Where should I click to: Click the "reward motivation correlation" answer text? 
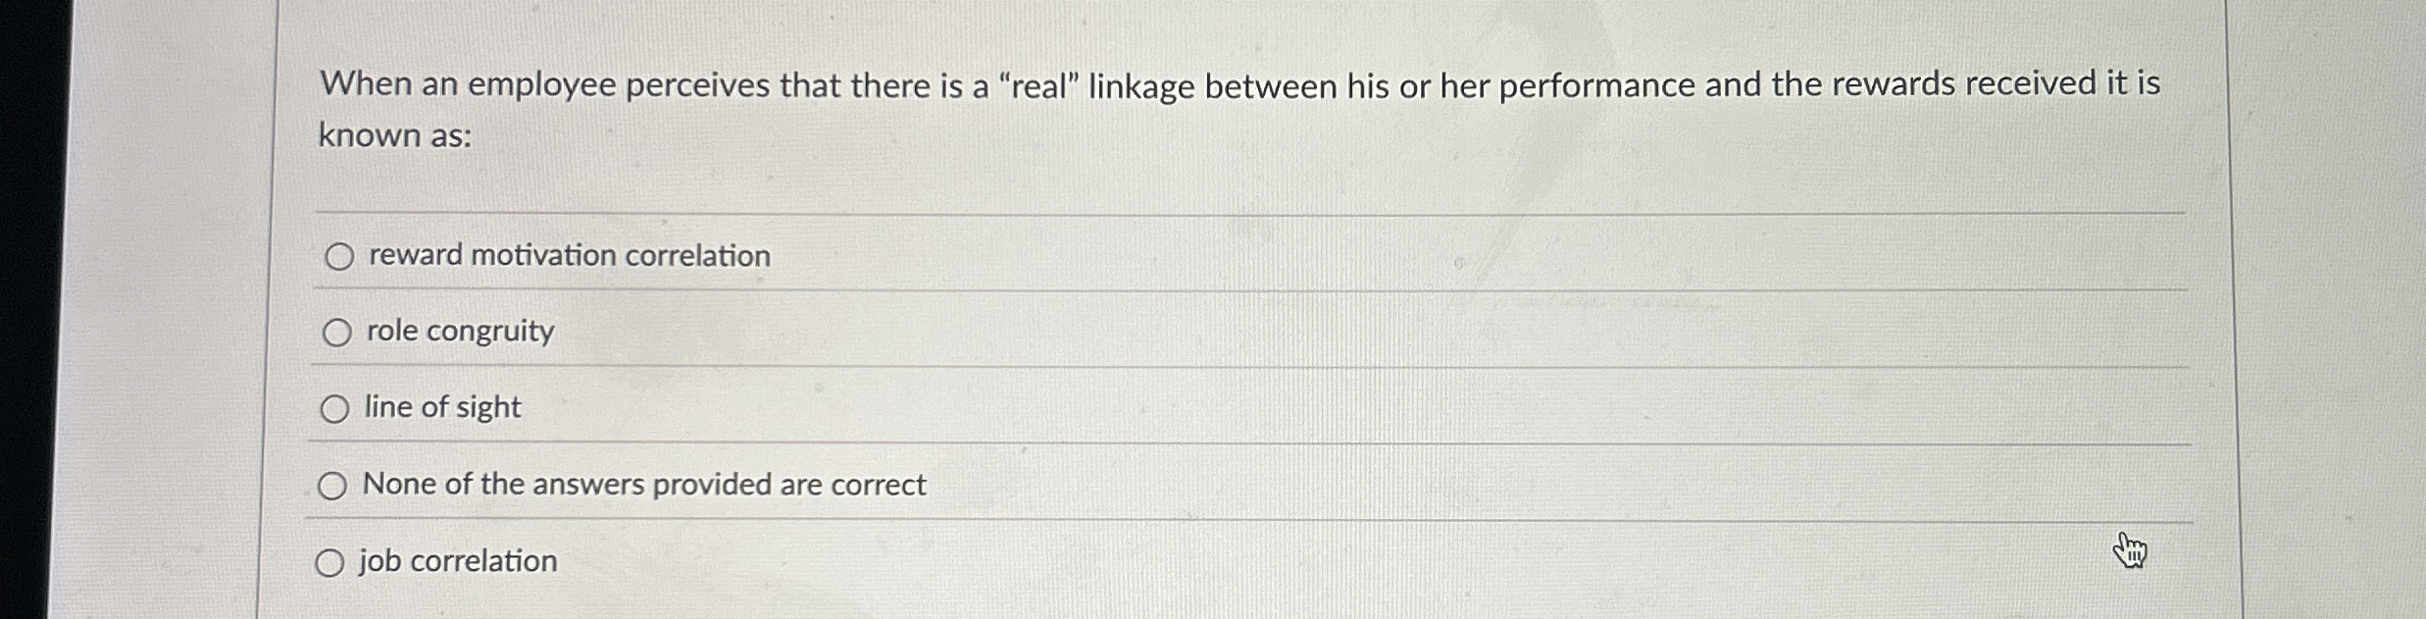tap(567, 257)
